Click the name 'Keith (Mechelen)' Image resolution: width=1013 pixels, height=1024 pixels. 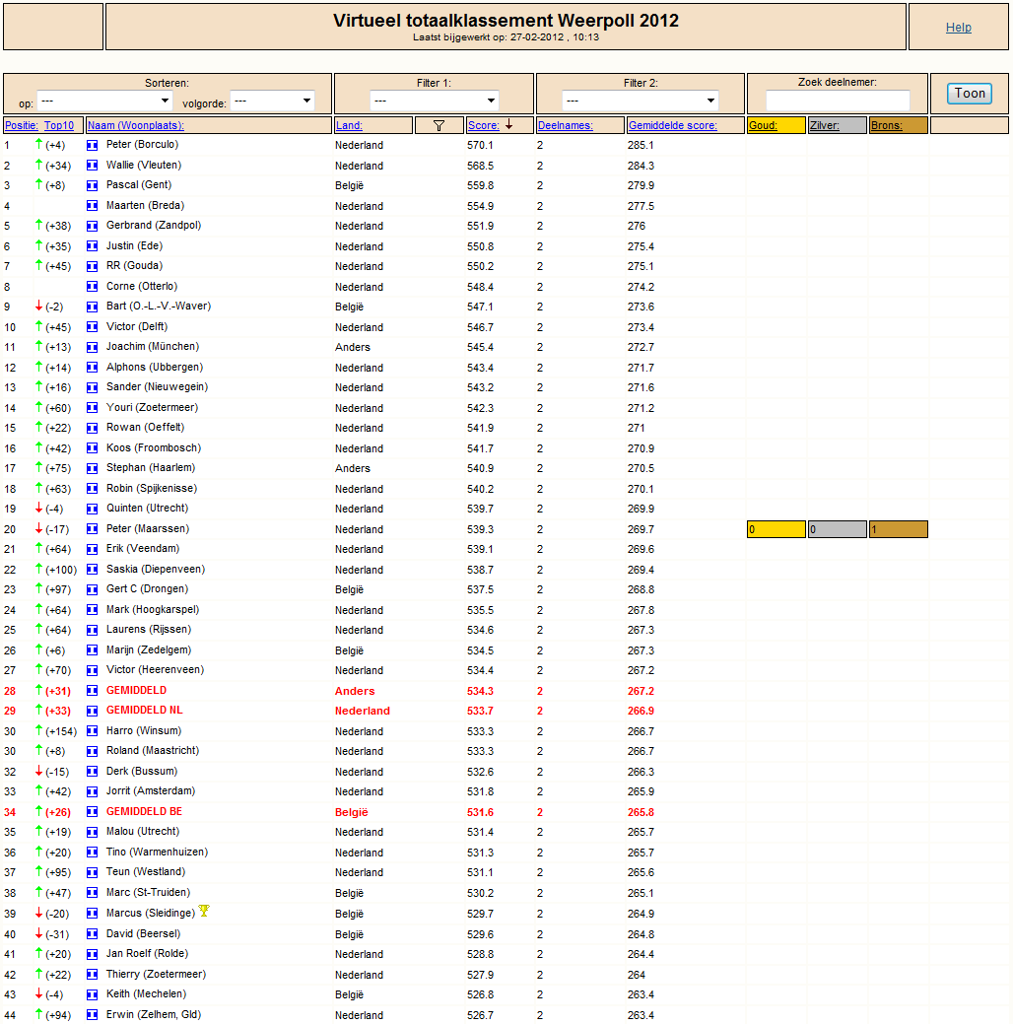pos(146,994)
